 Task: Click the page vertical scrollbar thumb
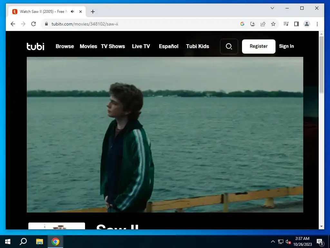(321, 64)
